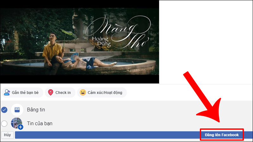This screenshot has width=253, height=142.
Task: Select the Tin của bạn radio circle
Action: 4,124
